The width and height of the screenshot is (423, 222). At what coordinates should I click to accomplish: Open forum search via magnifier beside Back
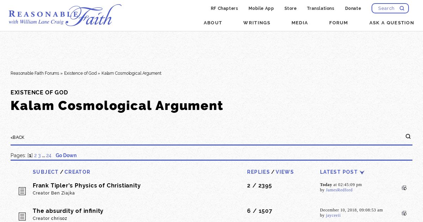pos(408,136)
